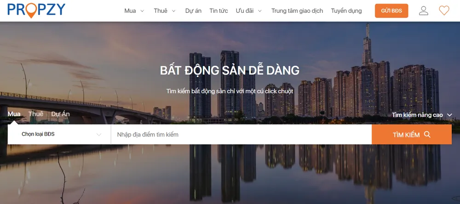Go to Dự án in the navigation bar
The image size is (460, 204).
pos(193,11)
